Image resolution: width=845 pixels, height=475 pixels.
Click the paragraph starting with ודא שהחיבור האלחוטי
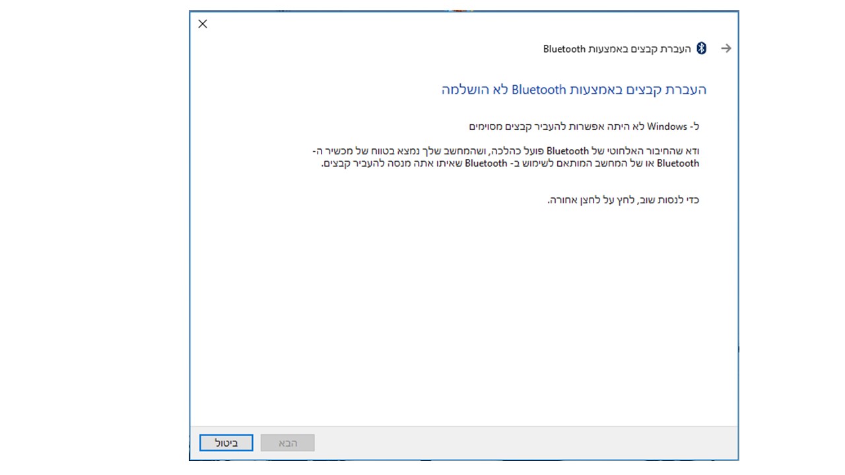tap(506, 157)
